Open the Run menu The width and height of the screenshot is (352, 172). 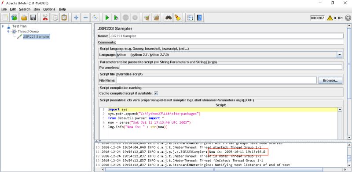coord(37,9)
